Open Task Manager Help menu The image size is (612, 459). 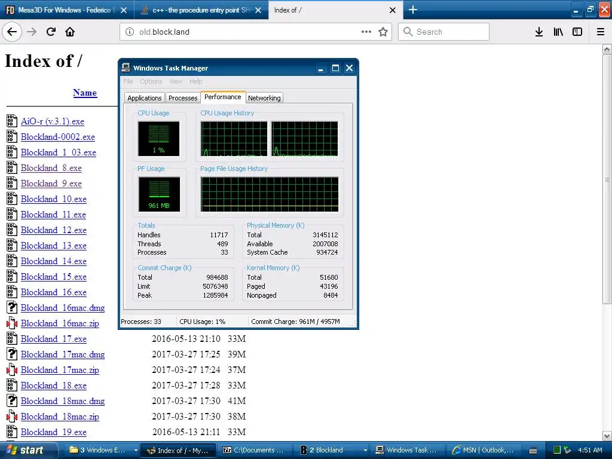click(195, 81)
